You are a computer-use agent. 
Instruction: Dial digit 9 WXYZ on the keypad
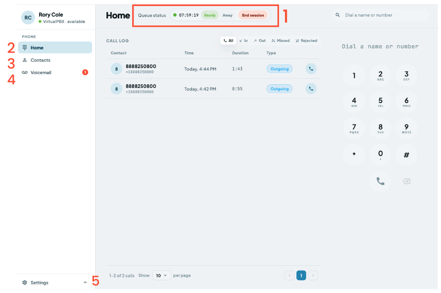pos(406,129)
